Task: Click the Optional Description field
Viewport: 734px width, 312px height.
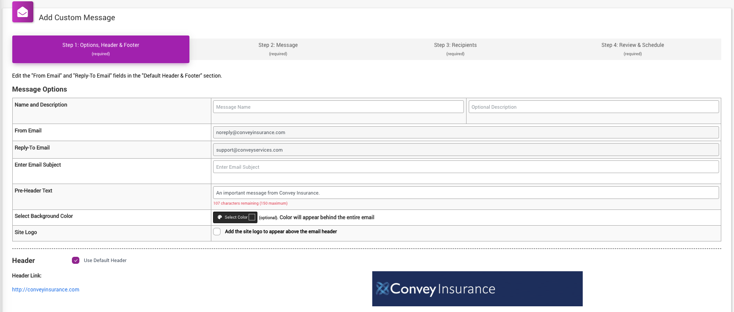Action: [x=594, y=107]
